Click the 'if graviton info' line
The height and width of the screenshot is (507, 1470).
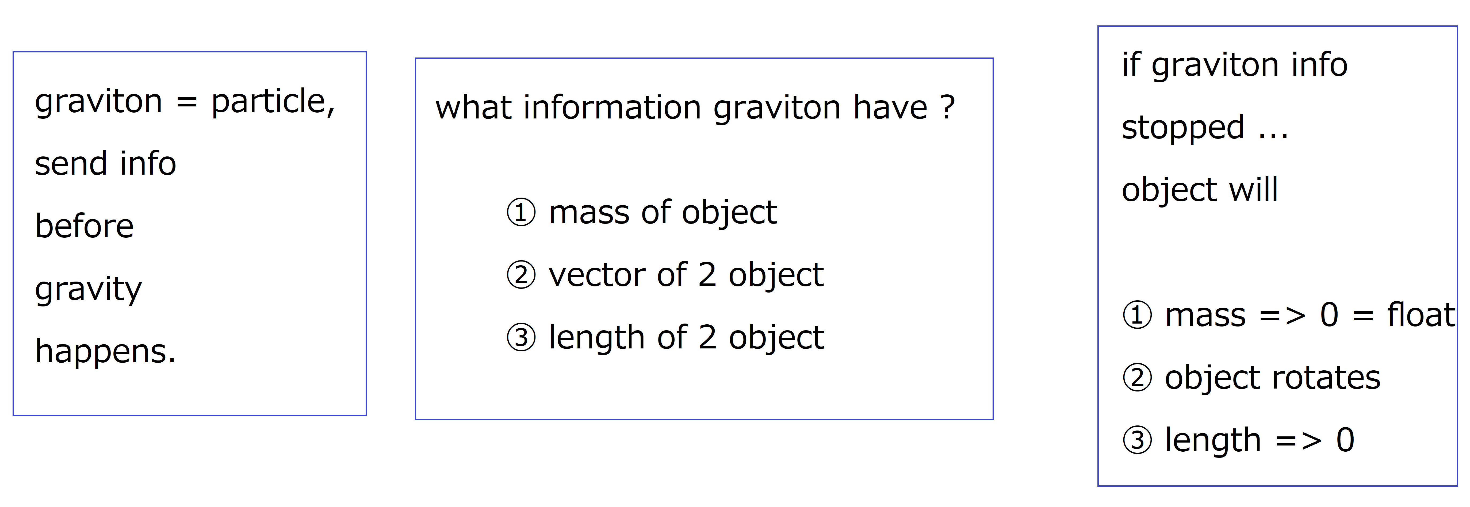click(1235, 65)
